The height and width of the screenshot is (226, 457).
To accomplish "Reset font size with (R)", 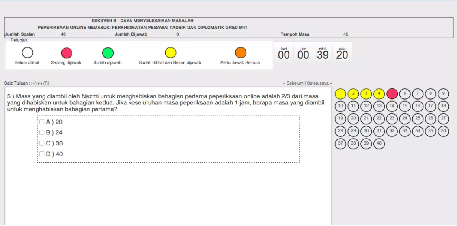I will point(46,83).
